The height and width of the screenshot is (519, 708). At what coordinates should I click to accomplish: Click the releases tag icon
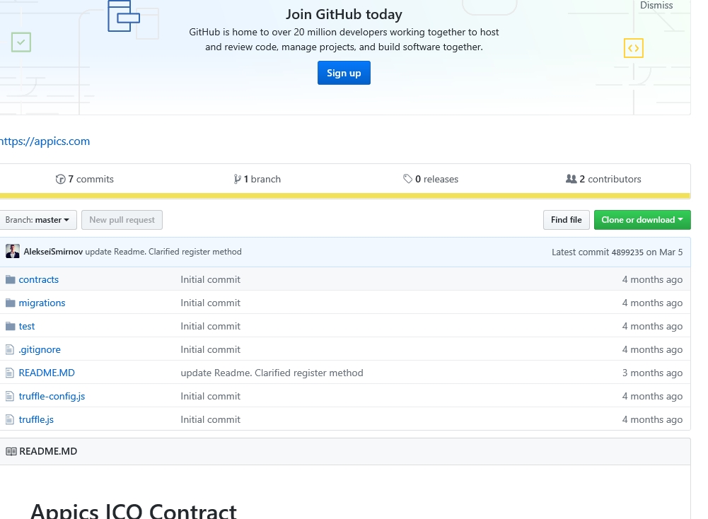pos(407,179)
